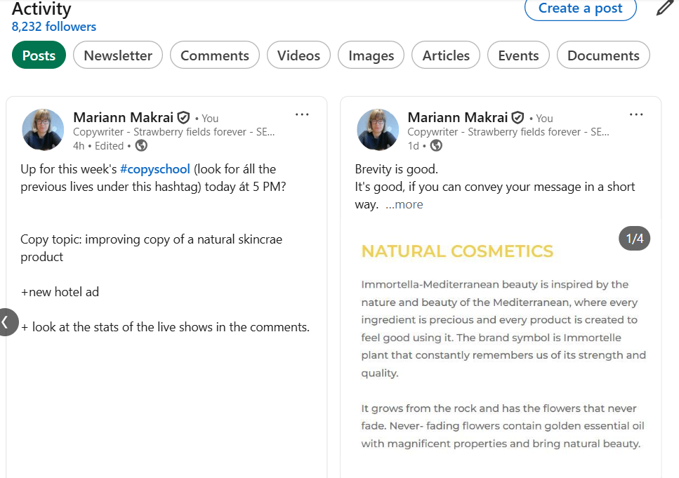Viewport: 679px width, 478px height.
Task: Click the 'Brevity is good.' text
Action: coord(396,169)
